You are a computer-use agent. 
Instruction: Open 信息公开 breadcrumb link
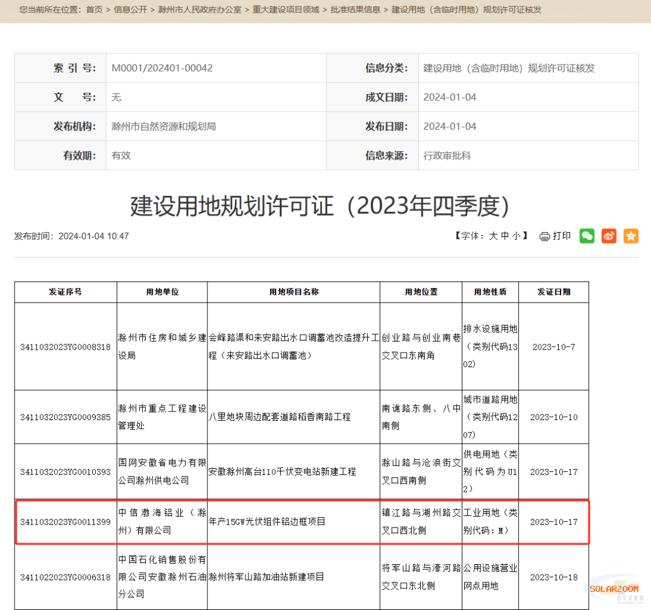click(130, 10)
